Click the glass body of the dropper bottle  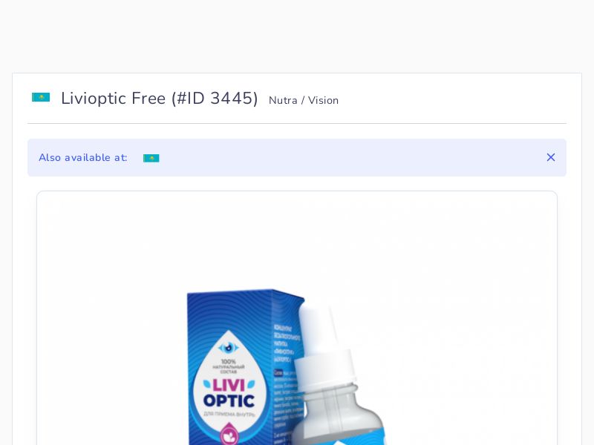337,416
